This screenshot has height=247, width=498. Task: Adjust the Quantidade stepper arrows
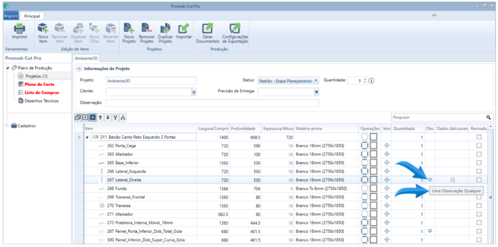point(365,81)
